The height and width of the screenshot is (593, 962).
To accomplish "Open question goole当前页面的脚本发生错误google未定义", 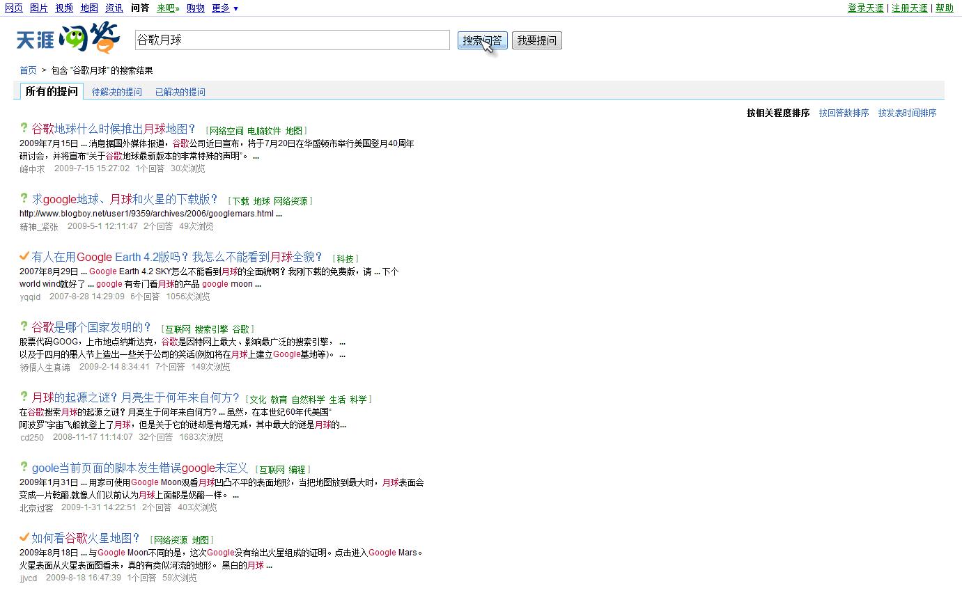I will [x=139, y=468].
